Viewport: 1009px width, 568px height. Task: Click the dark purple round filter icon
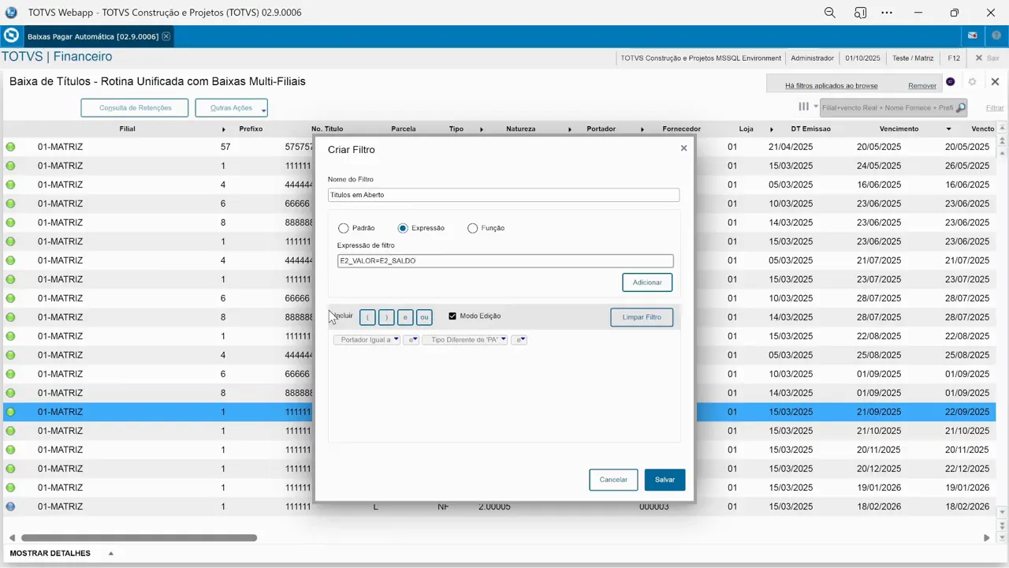(950, 82)
